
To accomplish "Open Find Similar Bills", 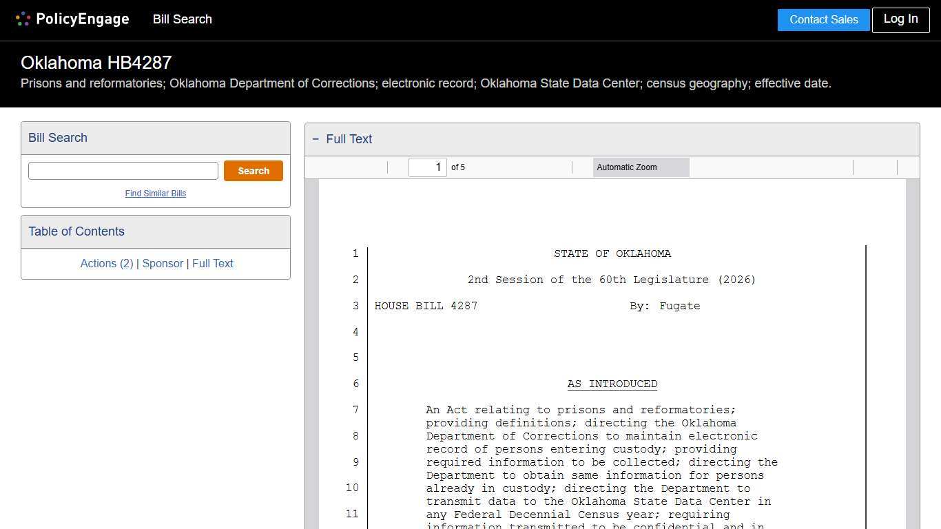I will coord(156,194).
